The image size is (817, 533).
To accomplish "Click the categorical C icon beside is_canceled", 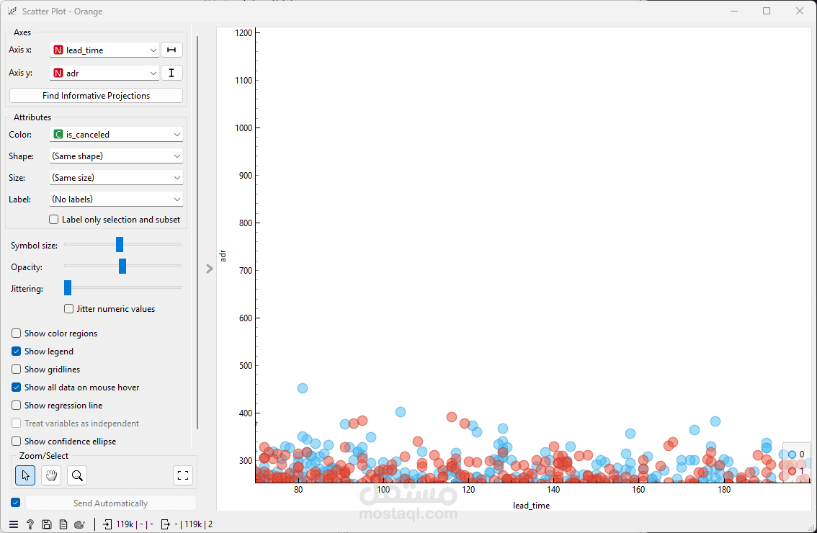I will point(58,135).
